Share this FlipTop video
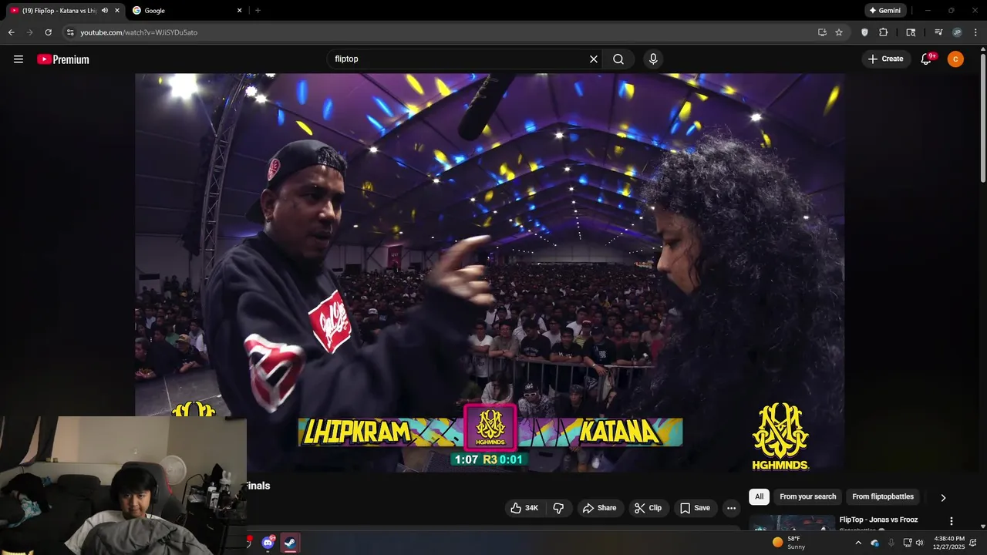Image resolution: width=987 pixels, height=555 pixels. tap(600, 508)
